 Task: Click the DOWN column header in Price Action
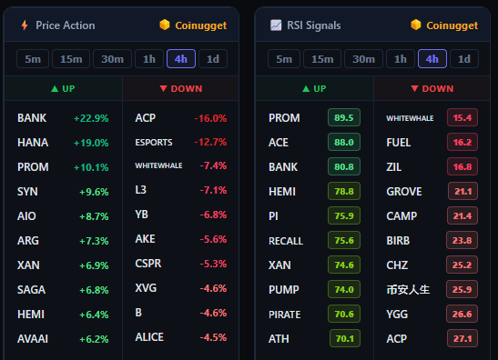click(180, 88)
